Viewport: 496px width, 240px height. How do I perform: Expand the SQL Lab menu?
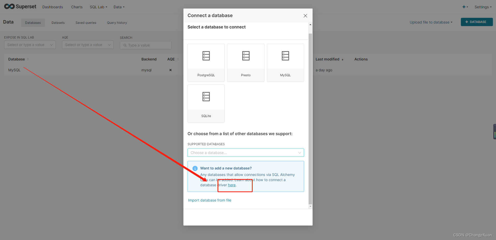point(98,7)
